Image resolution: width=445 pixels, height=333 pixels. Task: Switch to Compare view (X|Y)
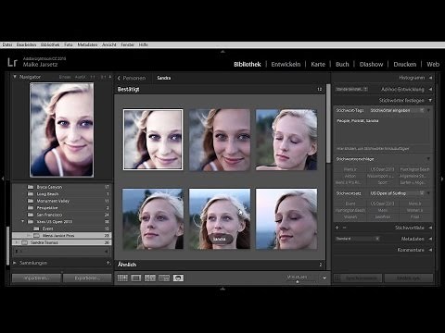click(x=150, y=277)
